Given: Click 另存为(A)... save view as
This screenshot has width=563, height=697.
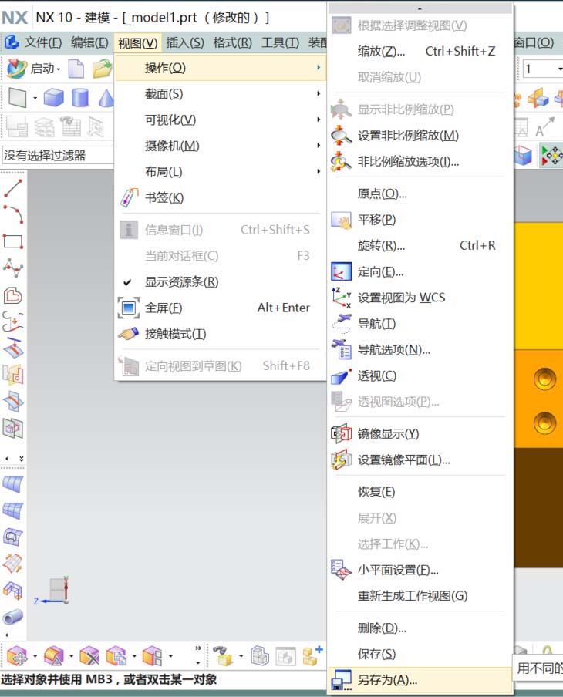Looking at the screenshot, I should pos(420,680).
